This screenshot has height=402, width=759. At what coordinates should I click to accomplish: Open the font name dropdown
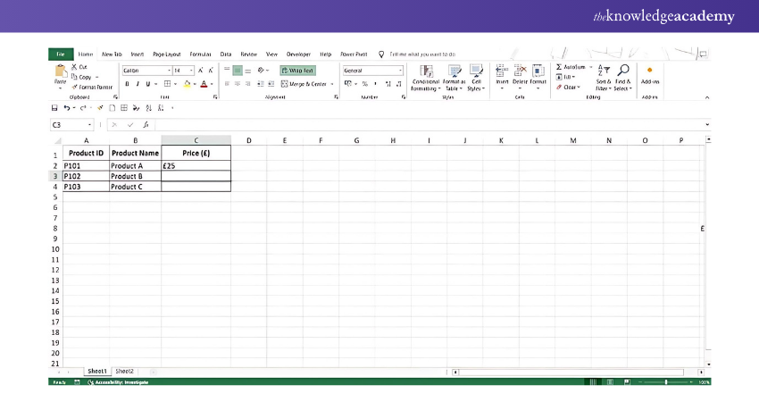pyautogui.click(x=169, y=70)
